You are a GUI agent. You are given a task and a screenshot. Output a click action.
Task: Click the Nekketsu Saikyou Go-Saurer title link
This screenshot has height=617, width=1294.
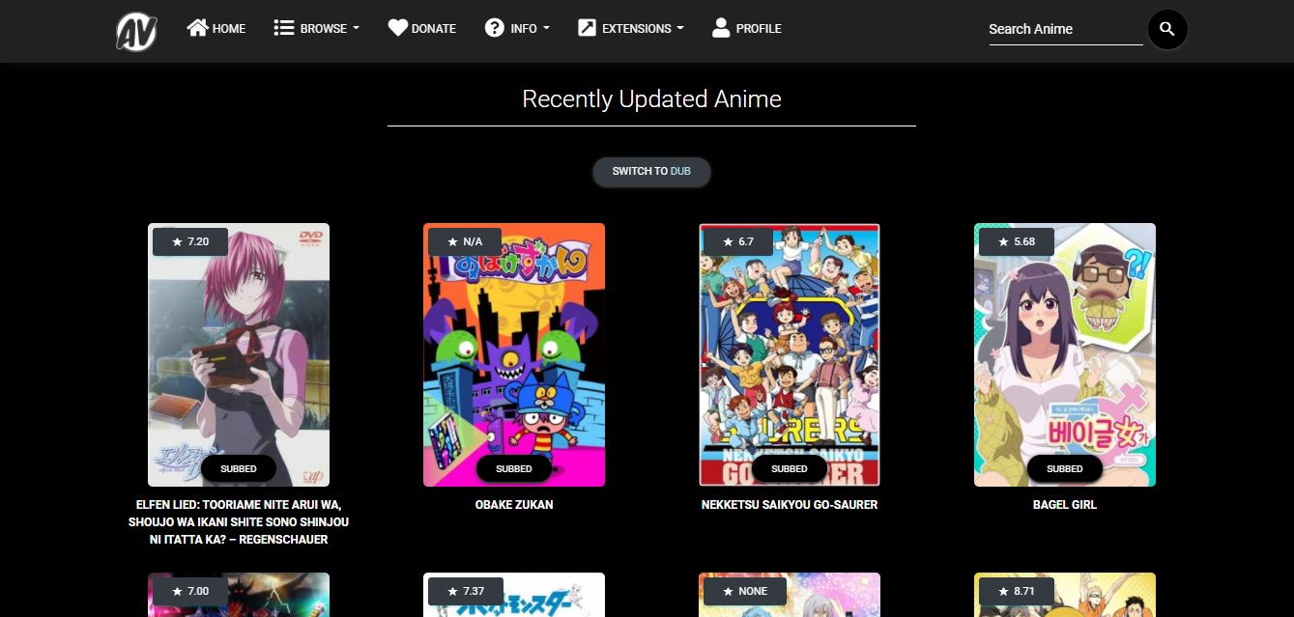(x=790, y=505)
